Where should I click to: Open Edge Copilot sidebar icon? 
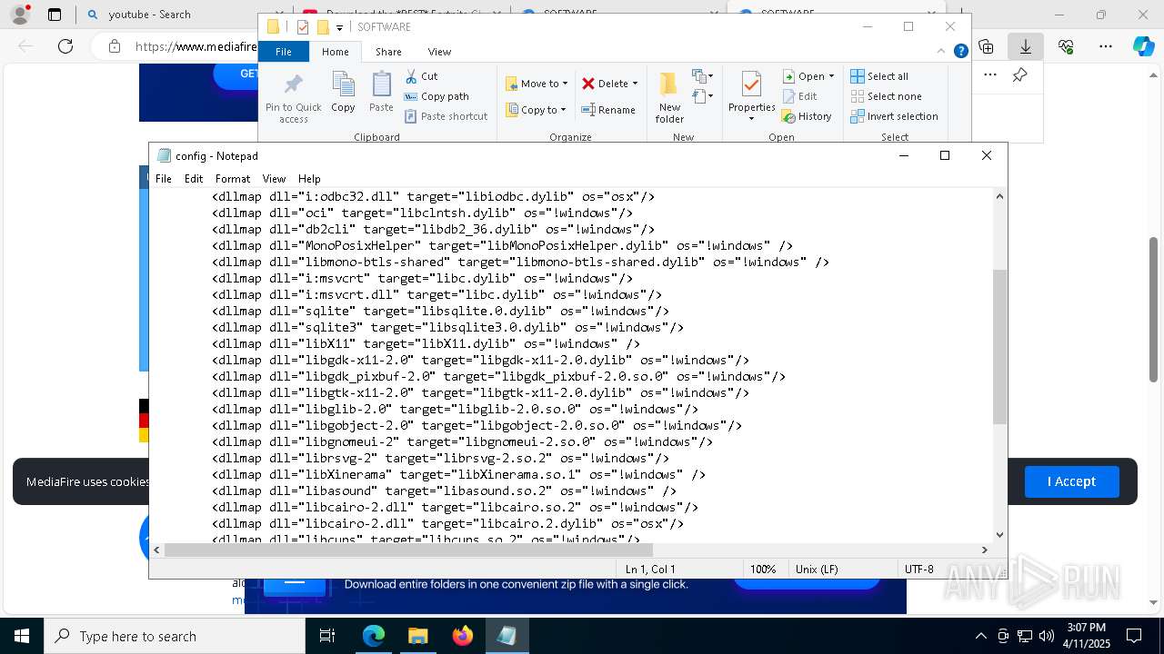[x=1143, y=46]
